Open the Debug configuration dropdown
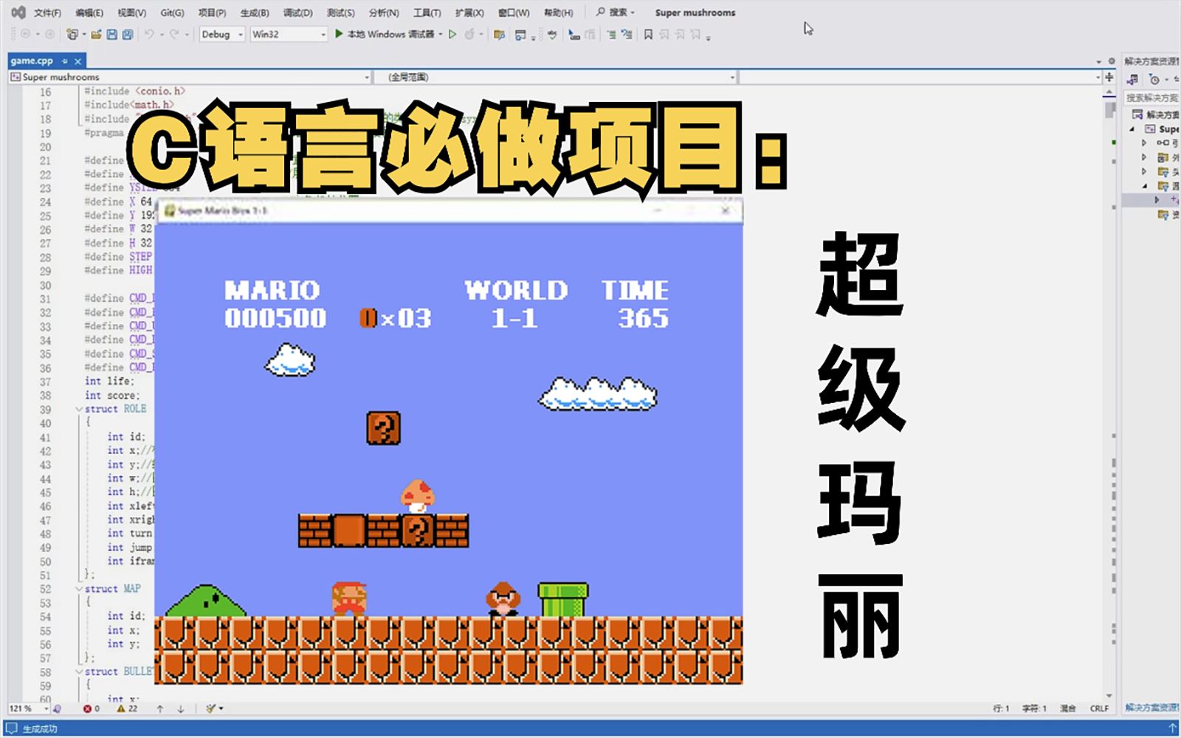Viewport: 1181px width, 738px height. [222, 34]
